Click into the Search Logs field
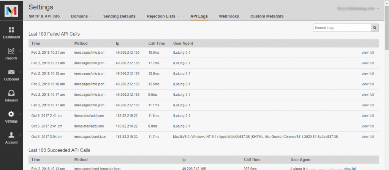This screenshot has width=389, height=170. (x=342, y=28)
